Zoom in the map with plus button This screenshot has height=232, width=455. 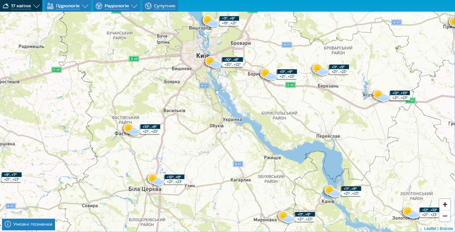445,205
